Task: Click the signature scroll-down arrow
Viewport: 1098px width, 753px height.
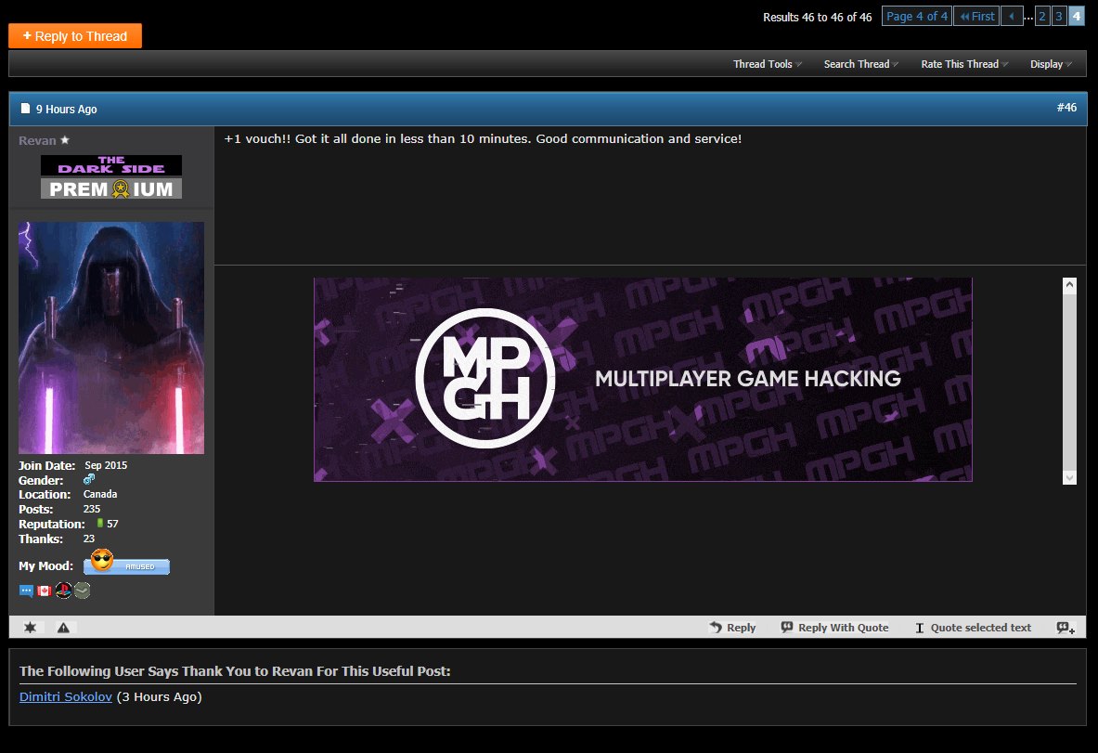Action: tap(1069, 477)
